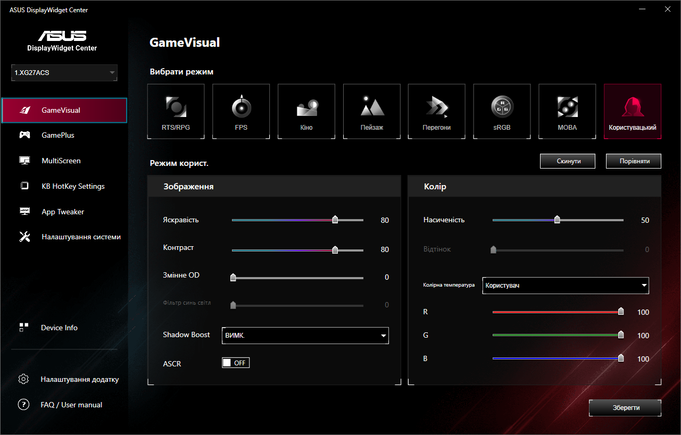Click the green G channel slider handle
Screen dimensions: 681x435
[621, 335]
